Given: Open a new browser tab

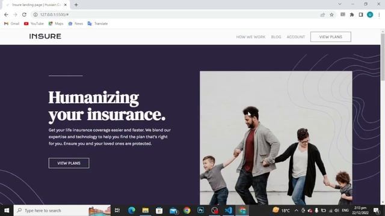Looking at the screenshot, I should (76, 5).
